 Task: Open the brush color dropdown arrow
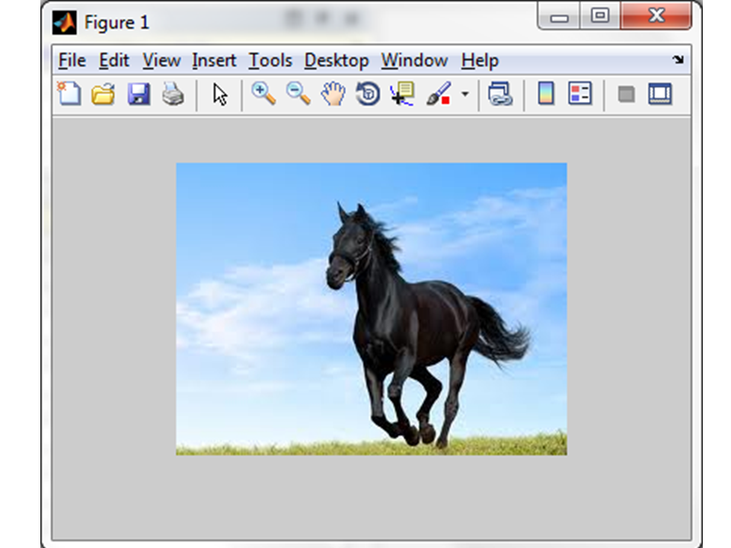(464, 94)
